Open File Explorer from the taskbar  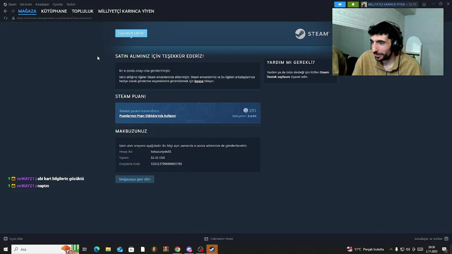(x=108, y=249)
